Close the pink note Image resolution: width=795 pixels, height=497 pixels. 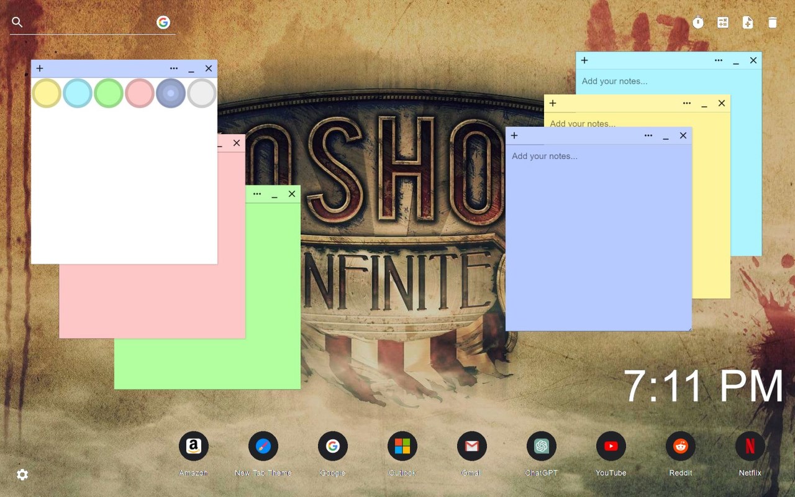point(237,143)
